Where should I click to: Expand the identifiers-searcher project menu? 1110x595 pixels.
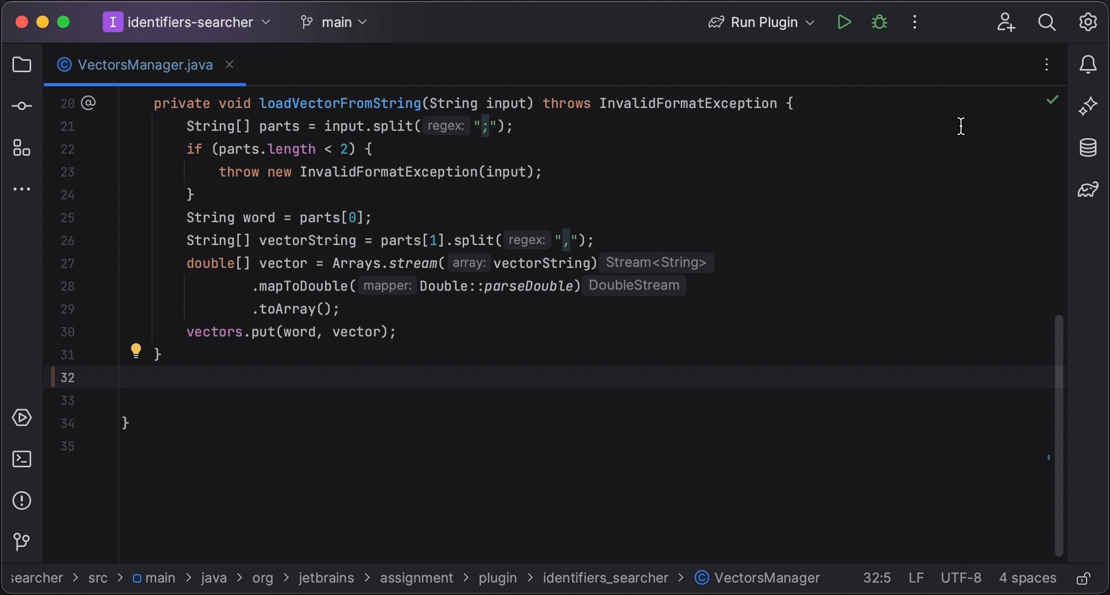pyautogui.click(x=188, y=22)
